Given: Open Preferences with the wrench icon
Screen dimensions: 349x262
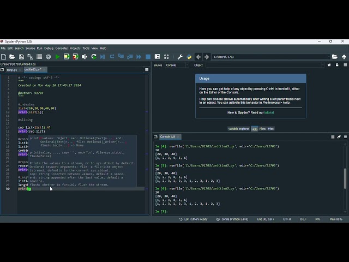Looking at the screenshot, I should click(180, 57).
